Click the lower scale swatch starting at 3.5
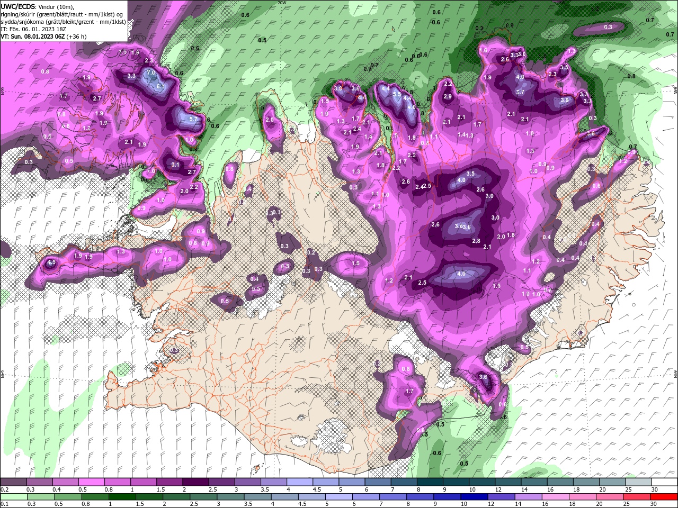678x508 pixels. point(256,497)
